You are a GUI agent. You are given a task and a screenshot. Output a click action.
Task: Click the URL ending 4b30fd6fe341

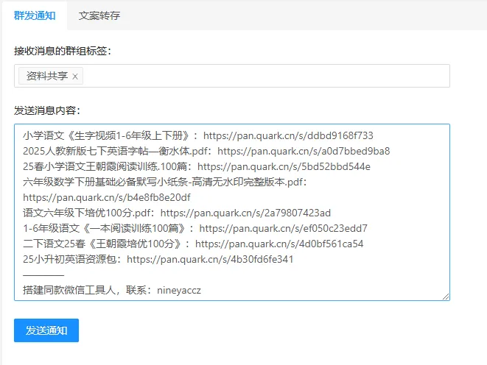[x=210, y=259]
